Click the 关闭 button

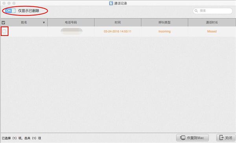tap(226, 138)
